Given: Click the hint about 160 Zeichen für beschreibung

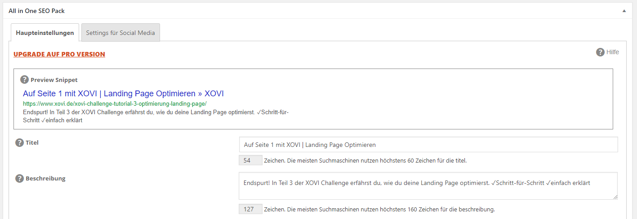Looking at the screenshot, I should point(379,209).
